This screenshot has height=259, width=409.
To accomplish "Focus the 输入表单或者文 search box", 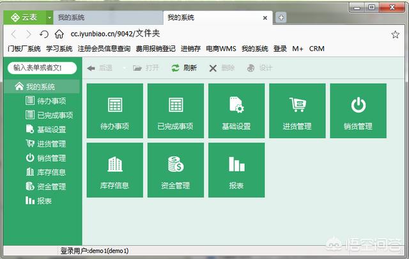I will coord(42,68).
